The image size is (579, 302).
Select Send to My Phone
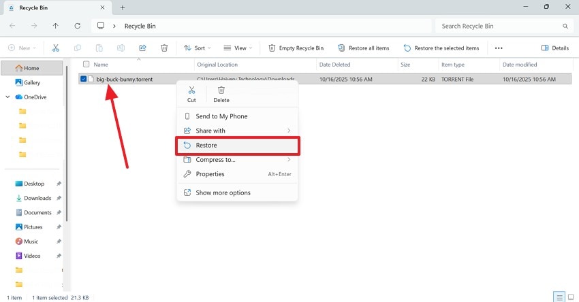coord(237,116)
